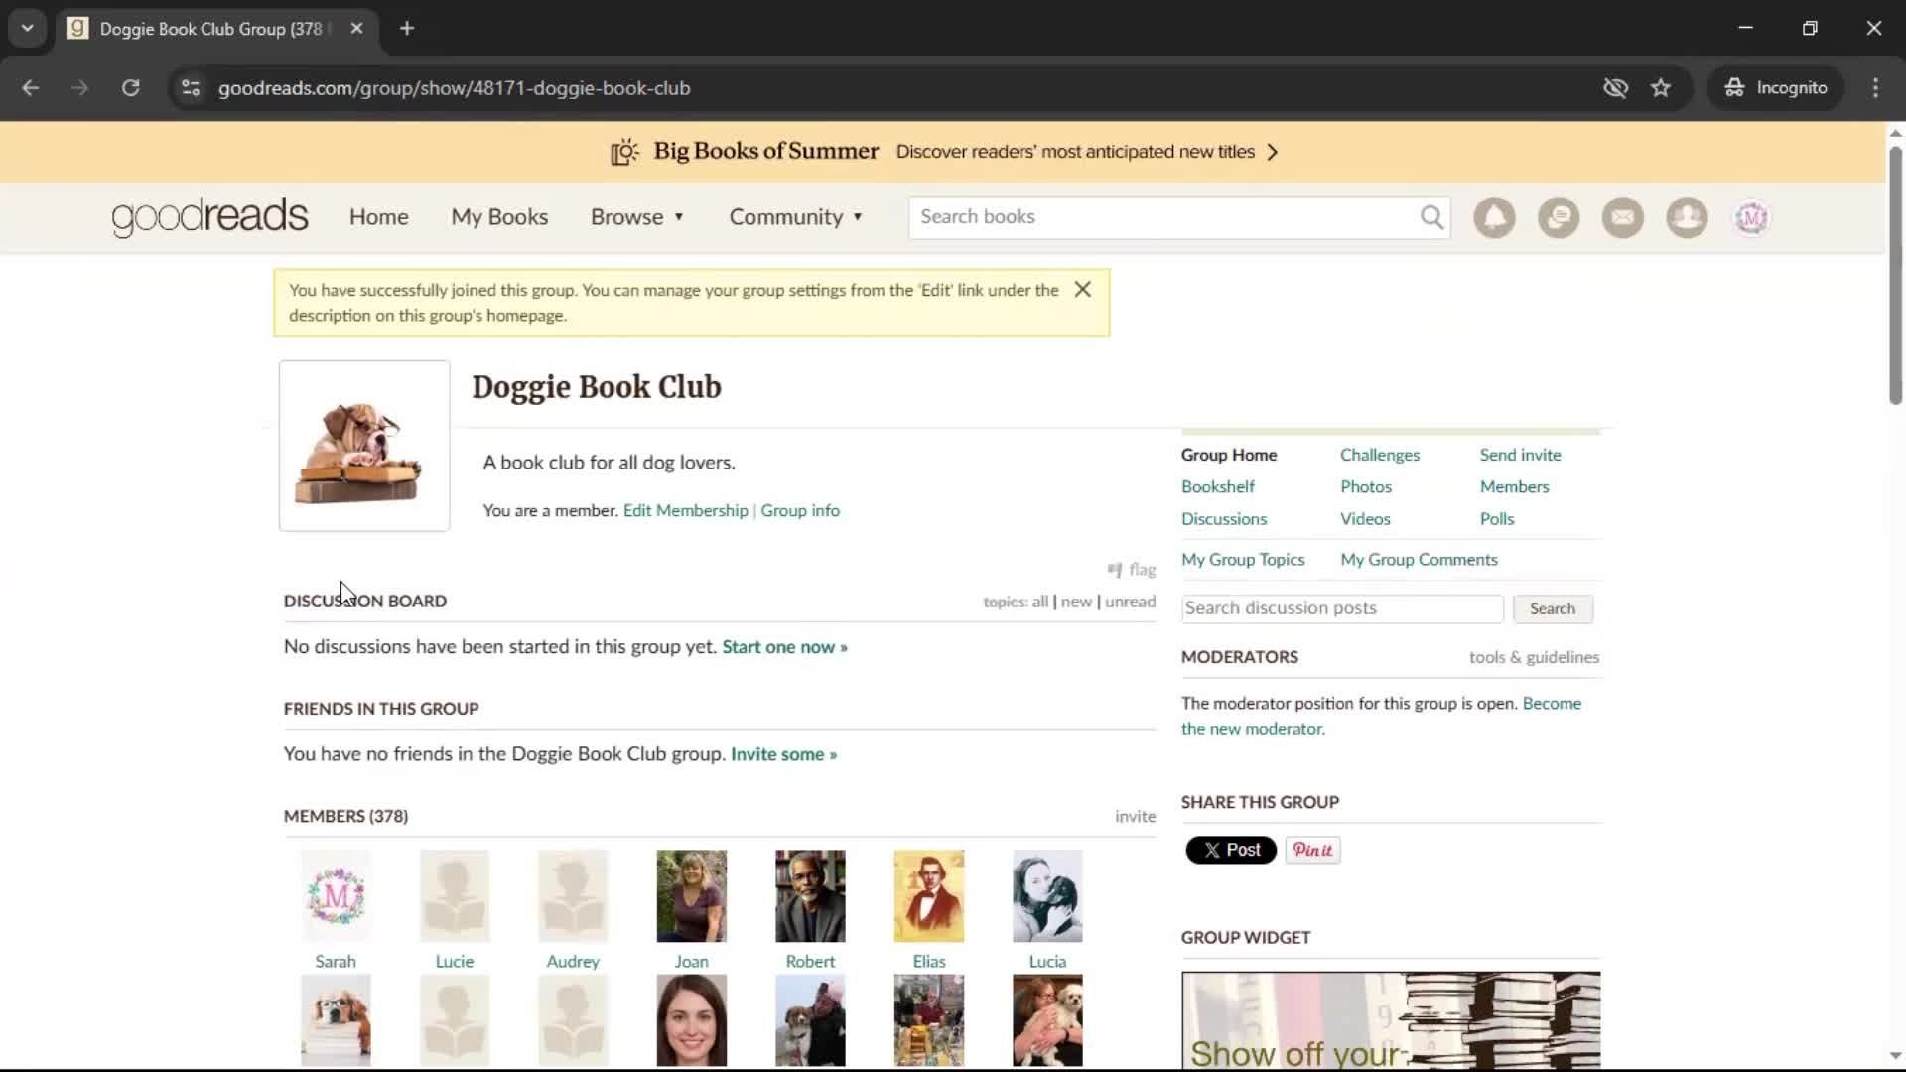Go to Home in navigation
The width and height of the screenshot is (1906, 1072).
click(378, 217)
